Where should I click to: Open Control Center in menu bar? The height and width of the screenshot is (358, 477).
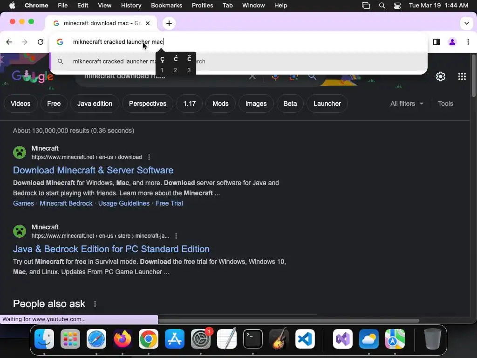[x=397, y=6]
